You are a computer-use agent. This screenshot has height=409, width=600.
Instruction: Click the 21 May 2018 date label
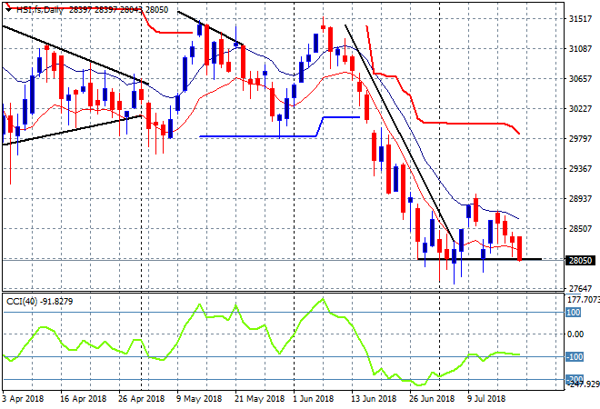click(260, 399)
